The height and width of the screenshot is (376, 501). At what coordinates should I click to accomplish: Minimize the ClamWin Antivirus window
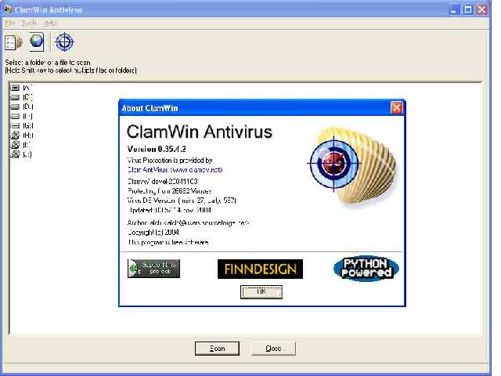tap(454, 9)
